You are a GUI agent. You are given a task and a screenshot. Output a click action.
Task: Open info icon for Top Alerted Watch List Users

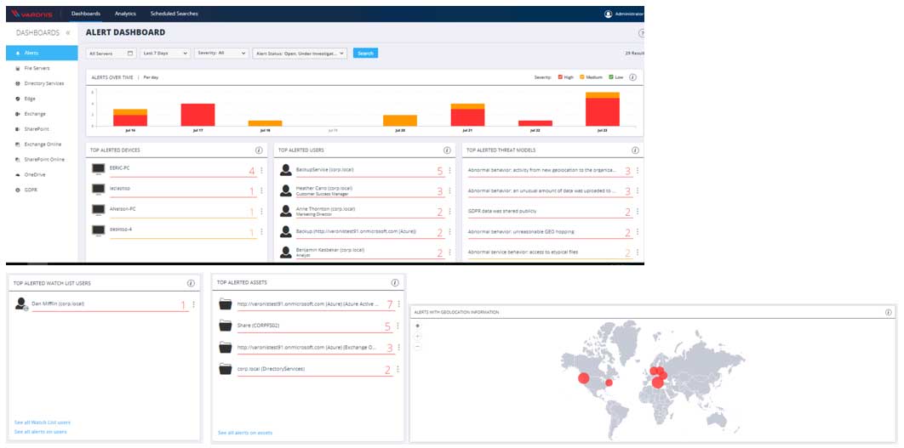(x=191, y=283)
